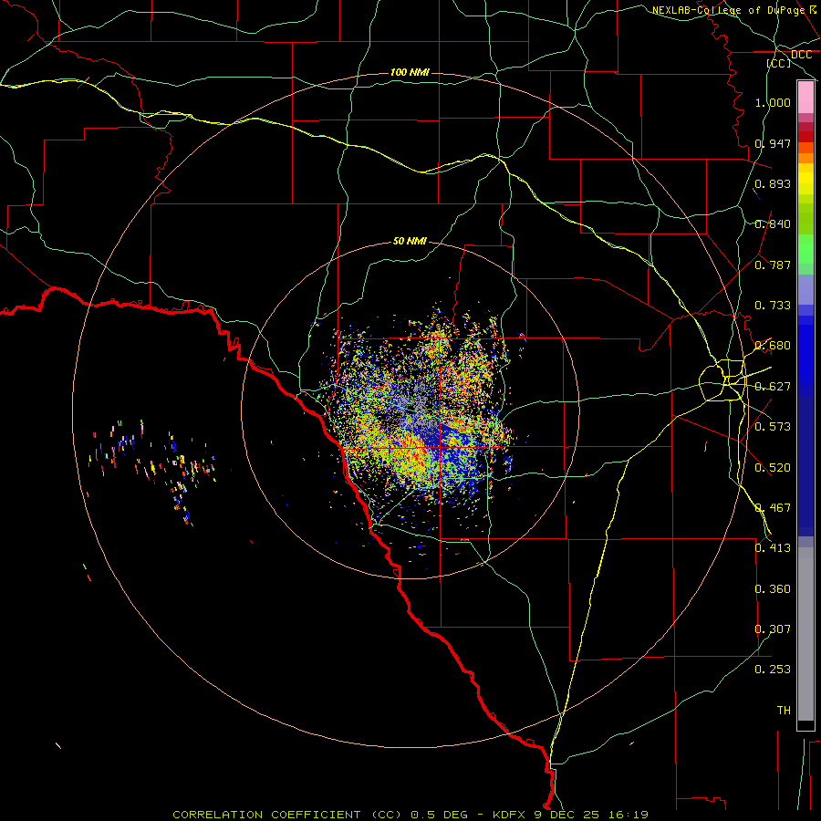Pick the gray lower segment of the scale

click(x=805, y=634)
